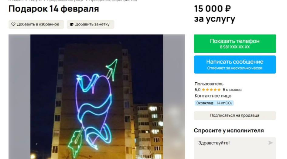The image size is (287, 159).
Task: Go to Праздники, мероприятия breadcrumb
Action: click(x=113, y=1)
